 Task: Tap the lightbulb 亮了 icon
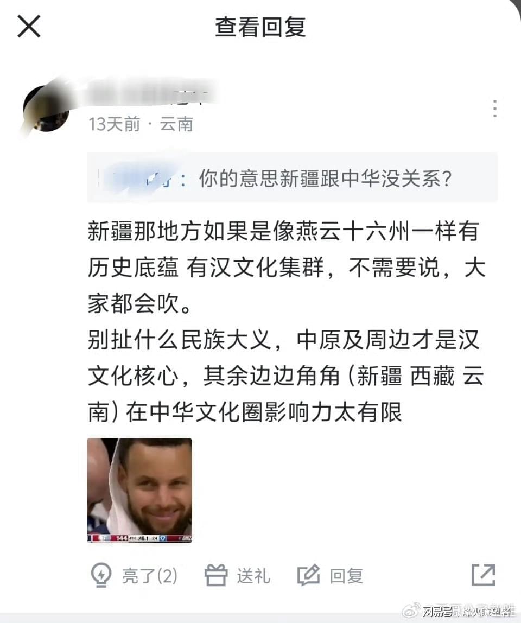coord(101,575)
